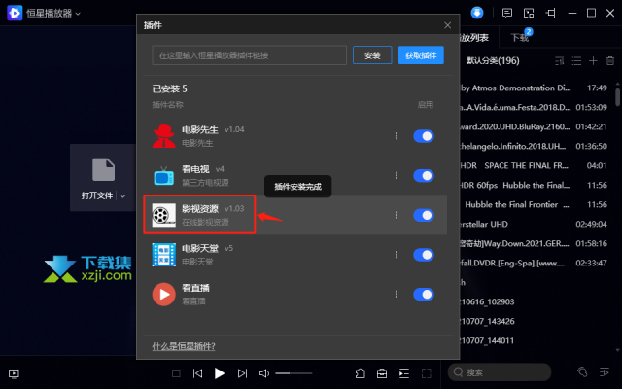Open more options for 电影先生 plugin

click(397, 136)
